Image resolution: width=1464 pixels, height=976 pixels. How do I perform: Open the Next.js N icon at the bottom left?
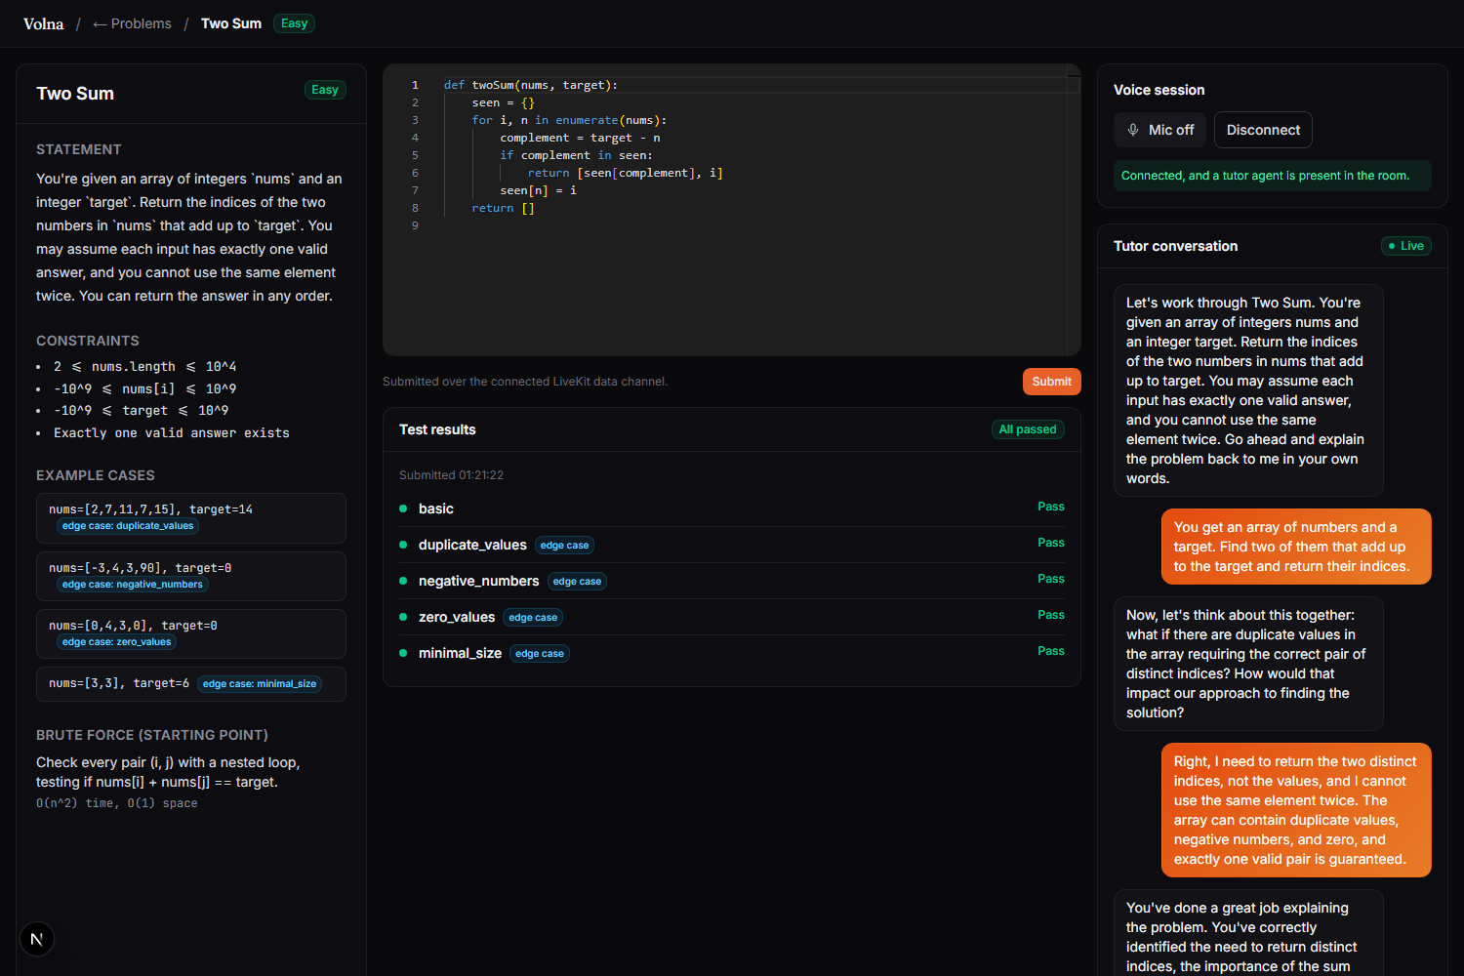click(x=37, y=939)
